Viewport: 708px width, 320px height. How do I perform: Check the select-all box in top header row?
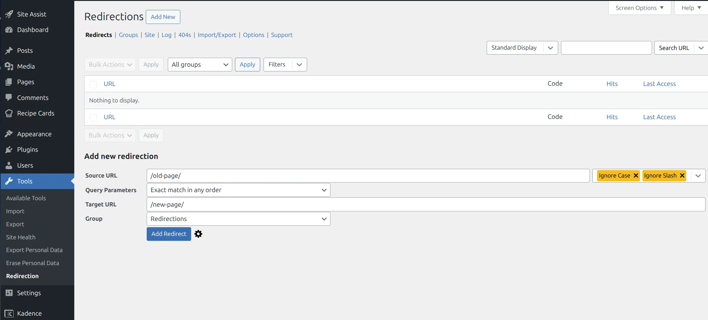click(93, 84)
